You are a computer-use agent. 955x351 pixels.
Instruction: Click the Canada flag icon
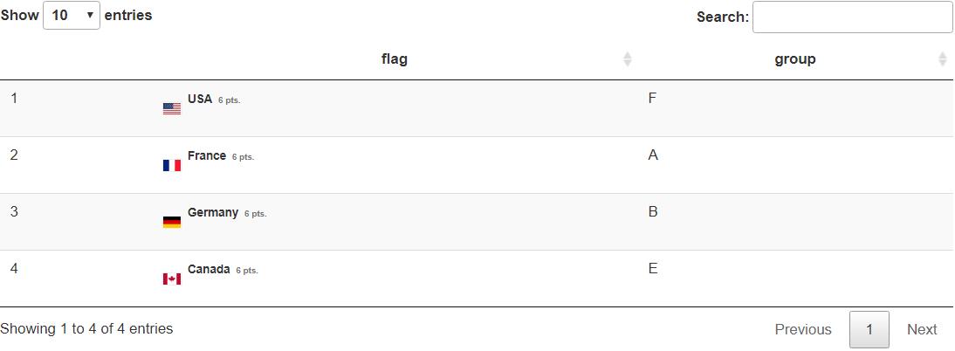coord(172,279)
